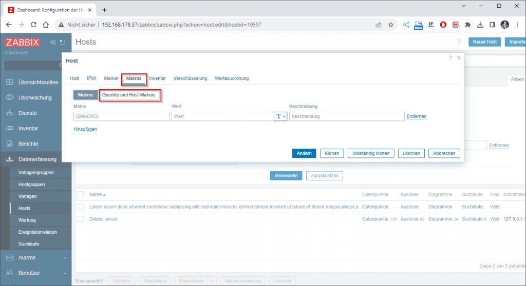
Task: Click the Ändern button
Action: (x=304, y=153)
